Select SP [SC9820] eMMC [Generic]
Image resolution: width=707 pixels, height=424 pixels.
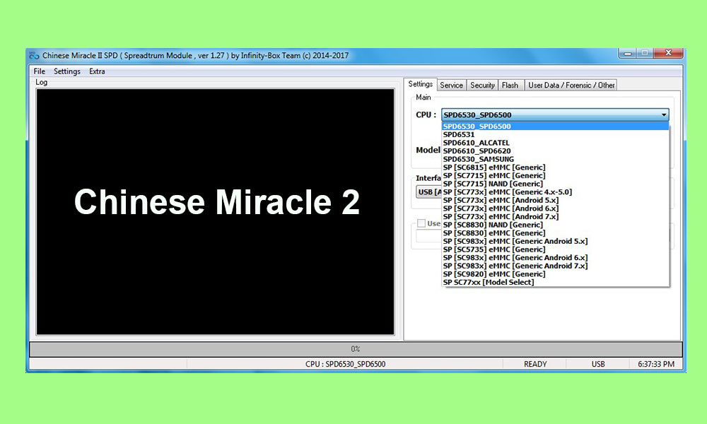555,274
